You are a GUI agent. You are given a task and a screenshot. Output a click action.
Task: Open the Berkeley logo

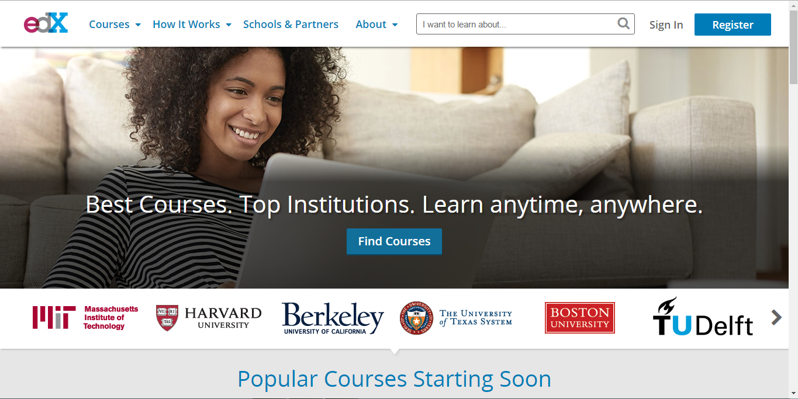point(333,318)
